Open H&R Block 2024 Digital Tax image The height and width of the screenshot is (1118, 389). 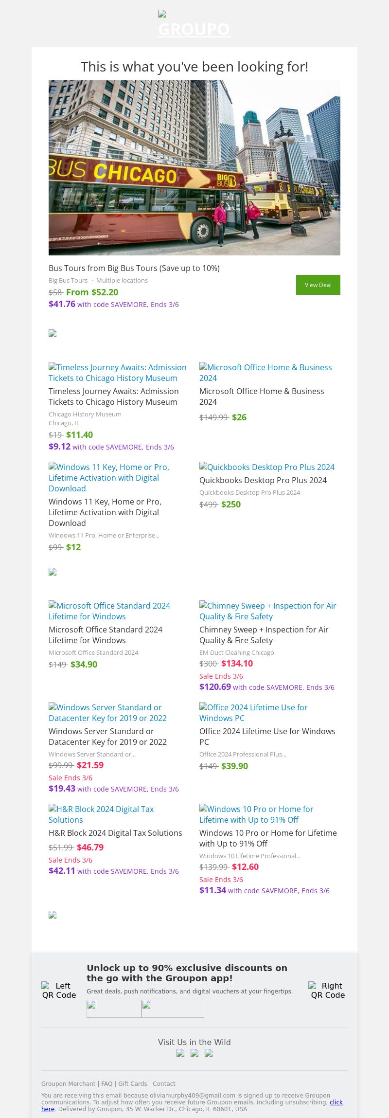click(x=101, y=814)
